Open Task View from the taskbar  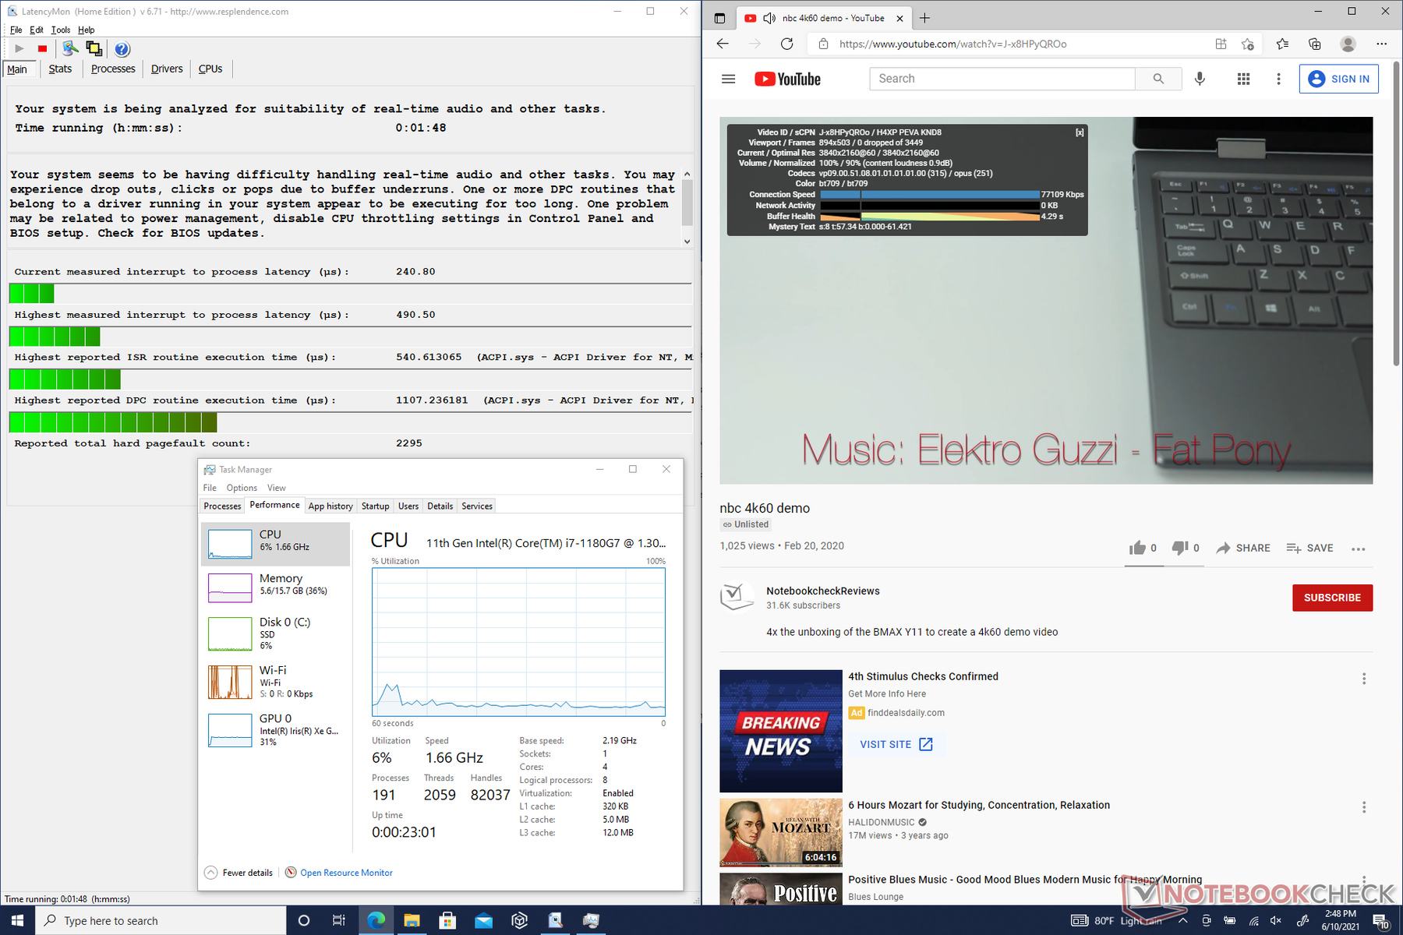coord(339,920)
